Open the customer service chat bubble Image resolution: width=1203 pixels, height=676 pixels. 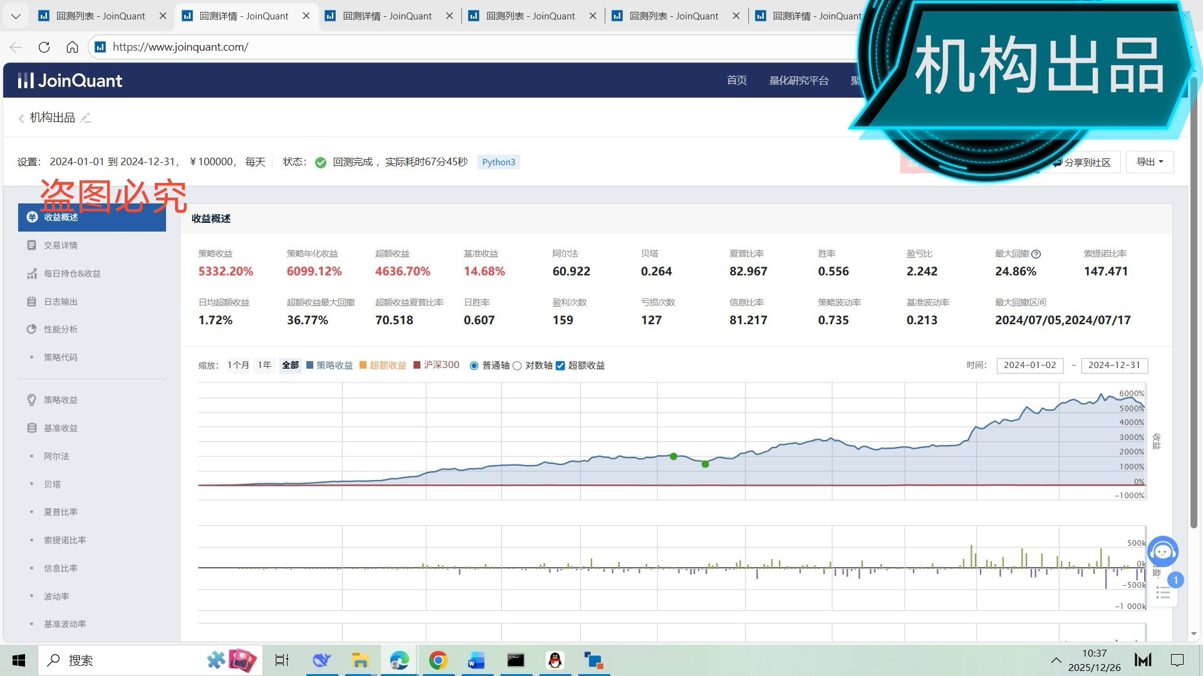(x=1163, y=551)
